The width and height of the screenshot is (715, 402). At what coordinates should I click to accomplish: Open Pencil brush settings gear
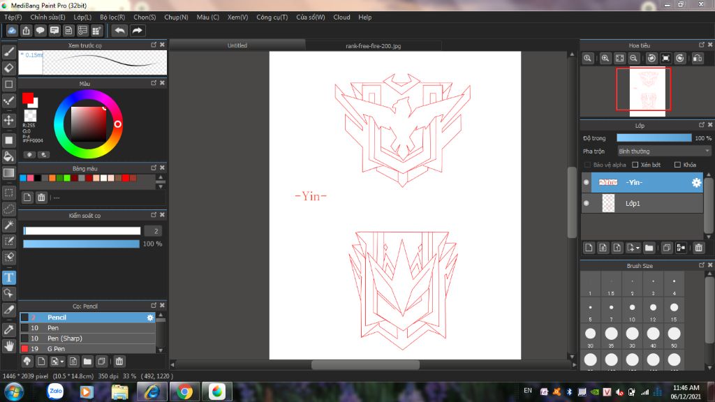[150, 318]
